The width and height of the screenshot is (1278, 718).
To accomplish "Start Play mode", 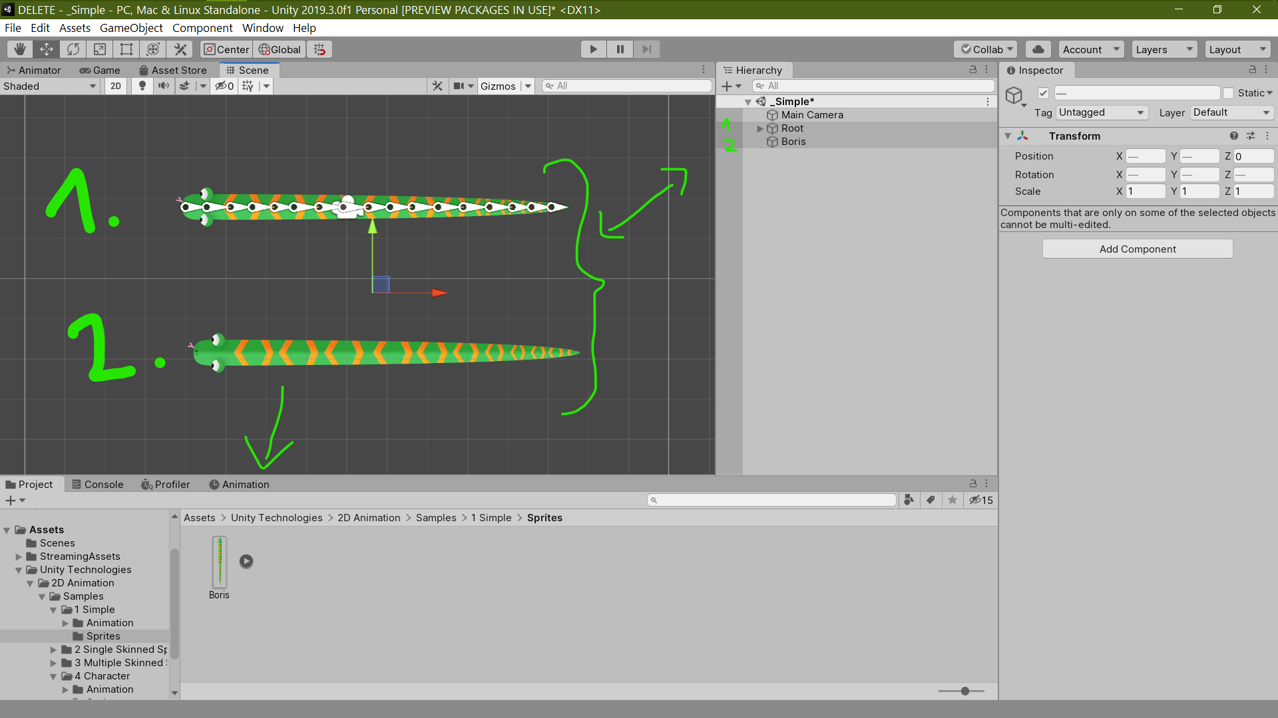I will pos(593,49).
